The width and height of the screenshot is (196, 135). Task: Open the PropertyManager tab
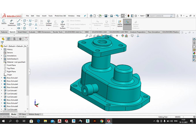tap(9, 39)
